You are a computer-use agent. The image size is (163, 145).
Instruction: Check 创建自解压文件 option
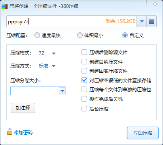(x=84, y=62)
